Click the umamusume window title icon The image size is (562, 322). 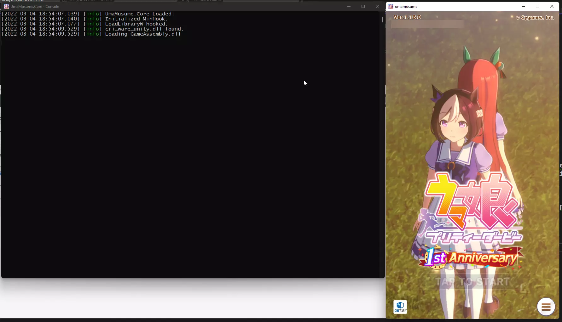pos(391,6)
